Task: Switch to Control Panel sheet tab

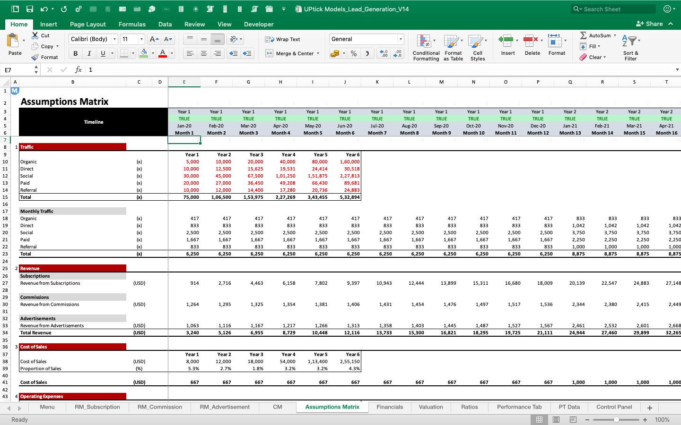Action: click(x=614, y=407)
